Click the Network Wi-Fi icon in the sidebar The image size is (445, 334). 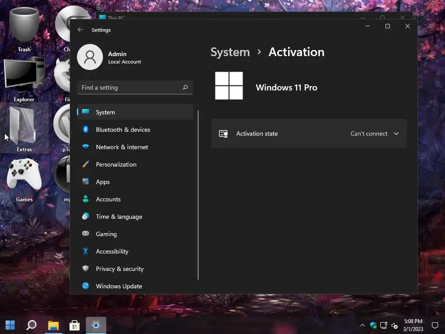tap(86, 147)
